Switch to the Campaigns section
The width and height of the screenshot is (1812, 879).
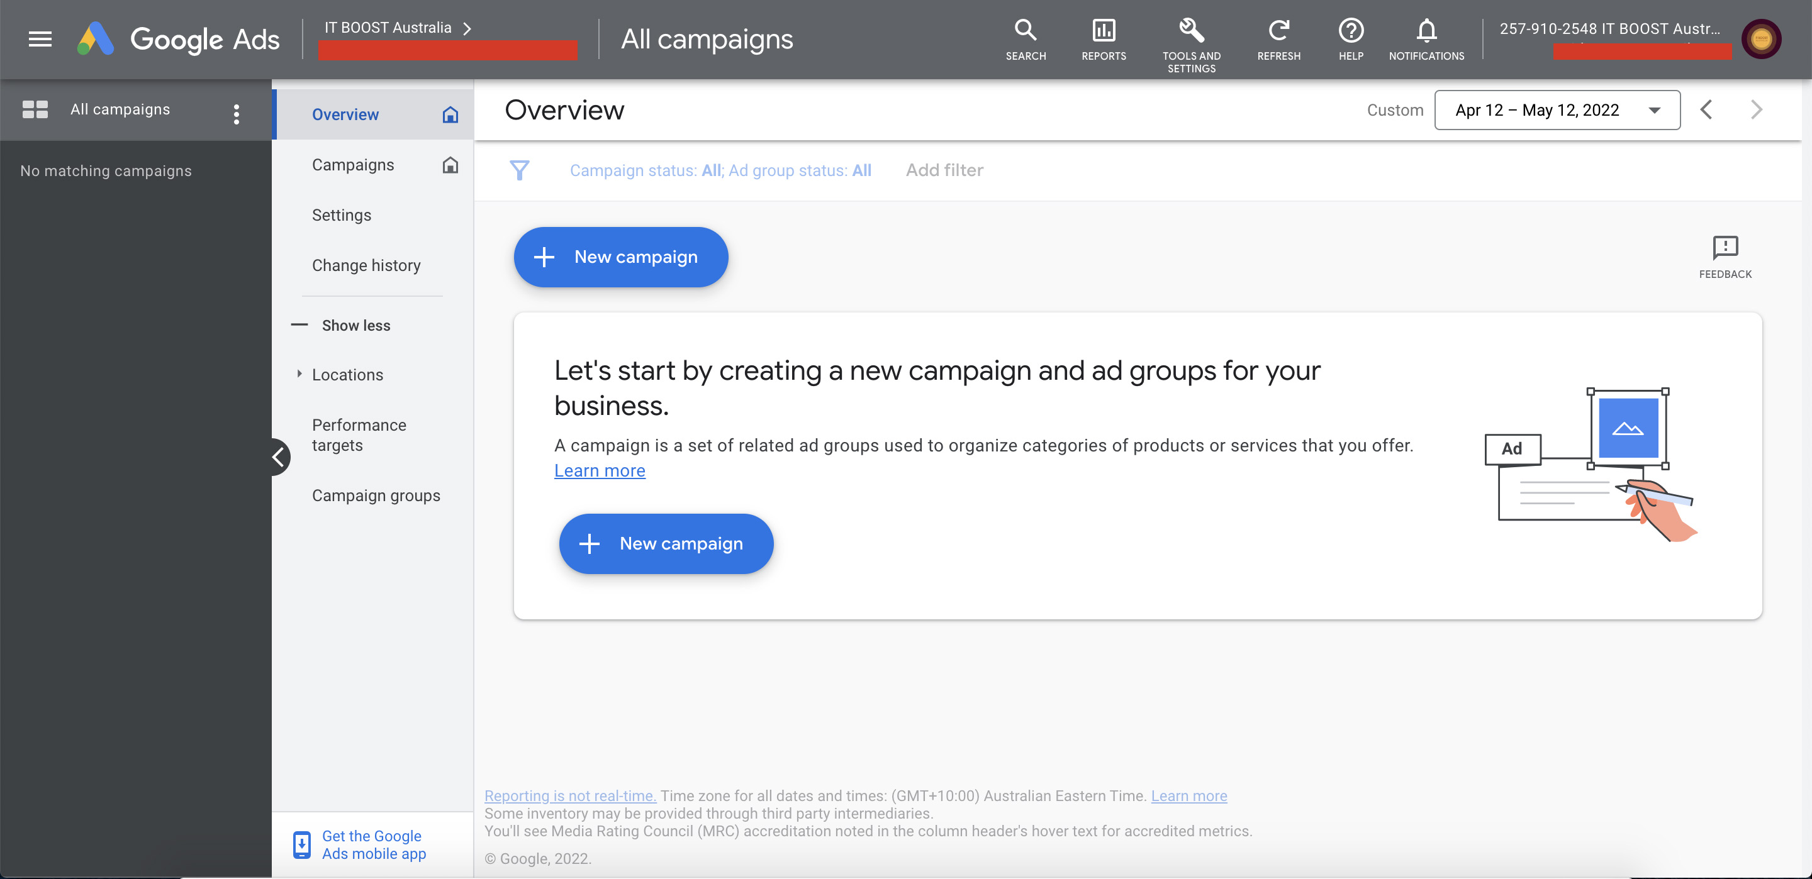point(353,164)
